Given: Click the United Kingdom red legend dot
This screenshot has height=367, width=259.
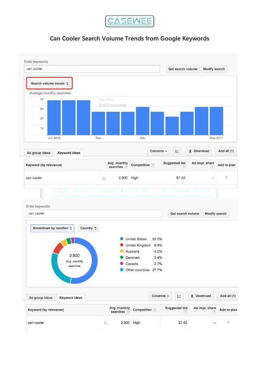Looking at the screenshot, I should point(121,245).
